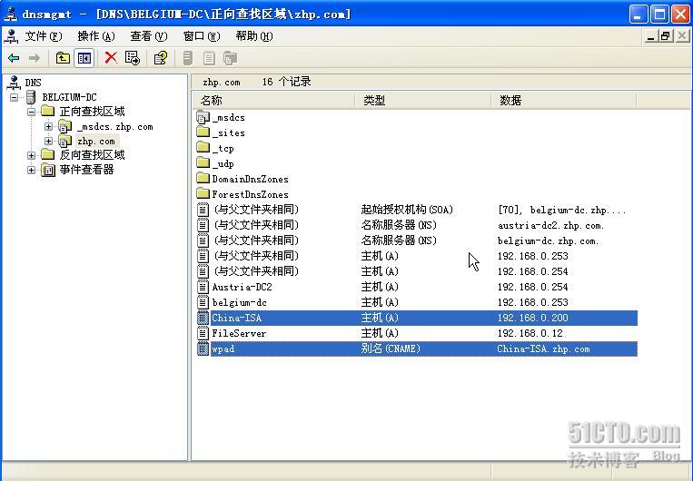
Task: Click the New host record toolbar icon
Action: (x=188, y=58)
